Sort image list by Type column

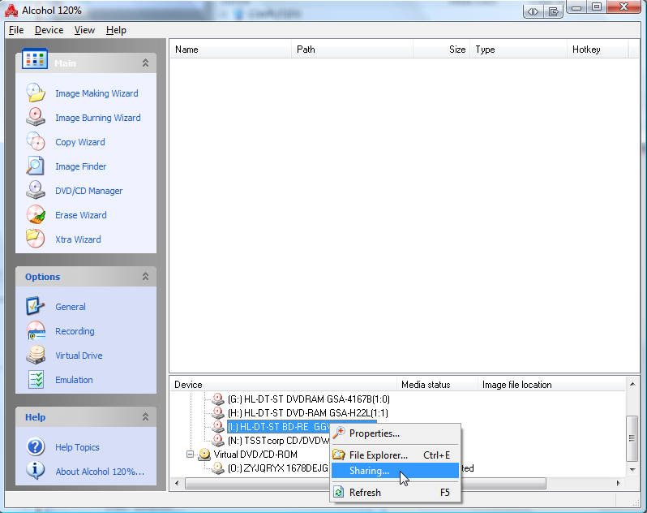518,50
